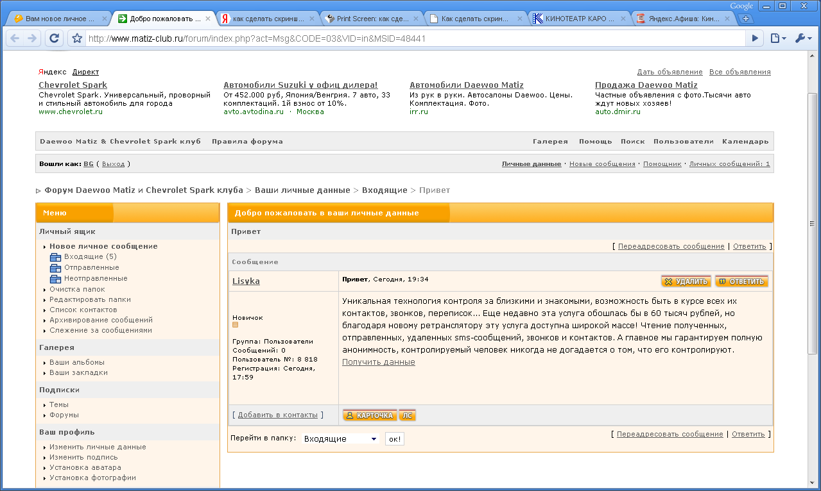Open the wrench settings menu
This screenshot has width=821, height=491.
click(x=803, y=38)
